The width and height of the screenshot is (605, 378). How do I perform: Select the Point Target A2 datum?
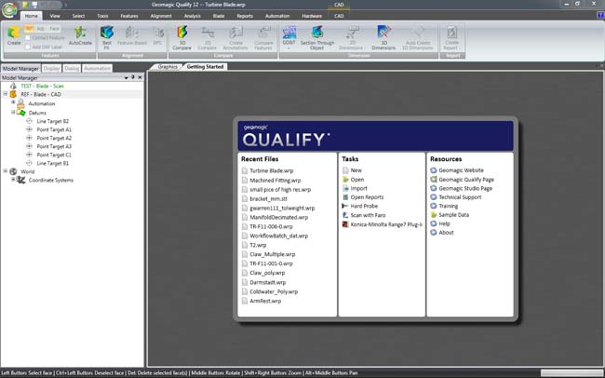pos(54,138)
